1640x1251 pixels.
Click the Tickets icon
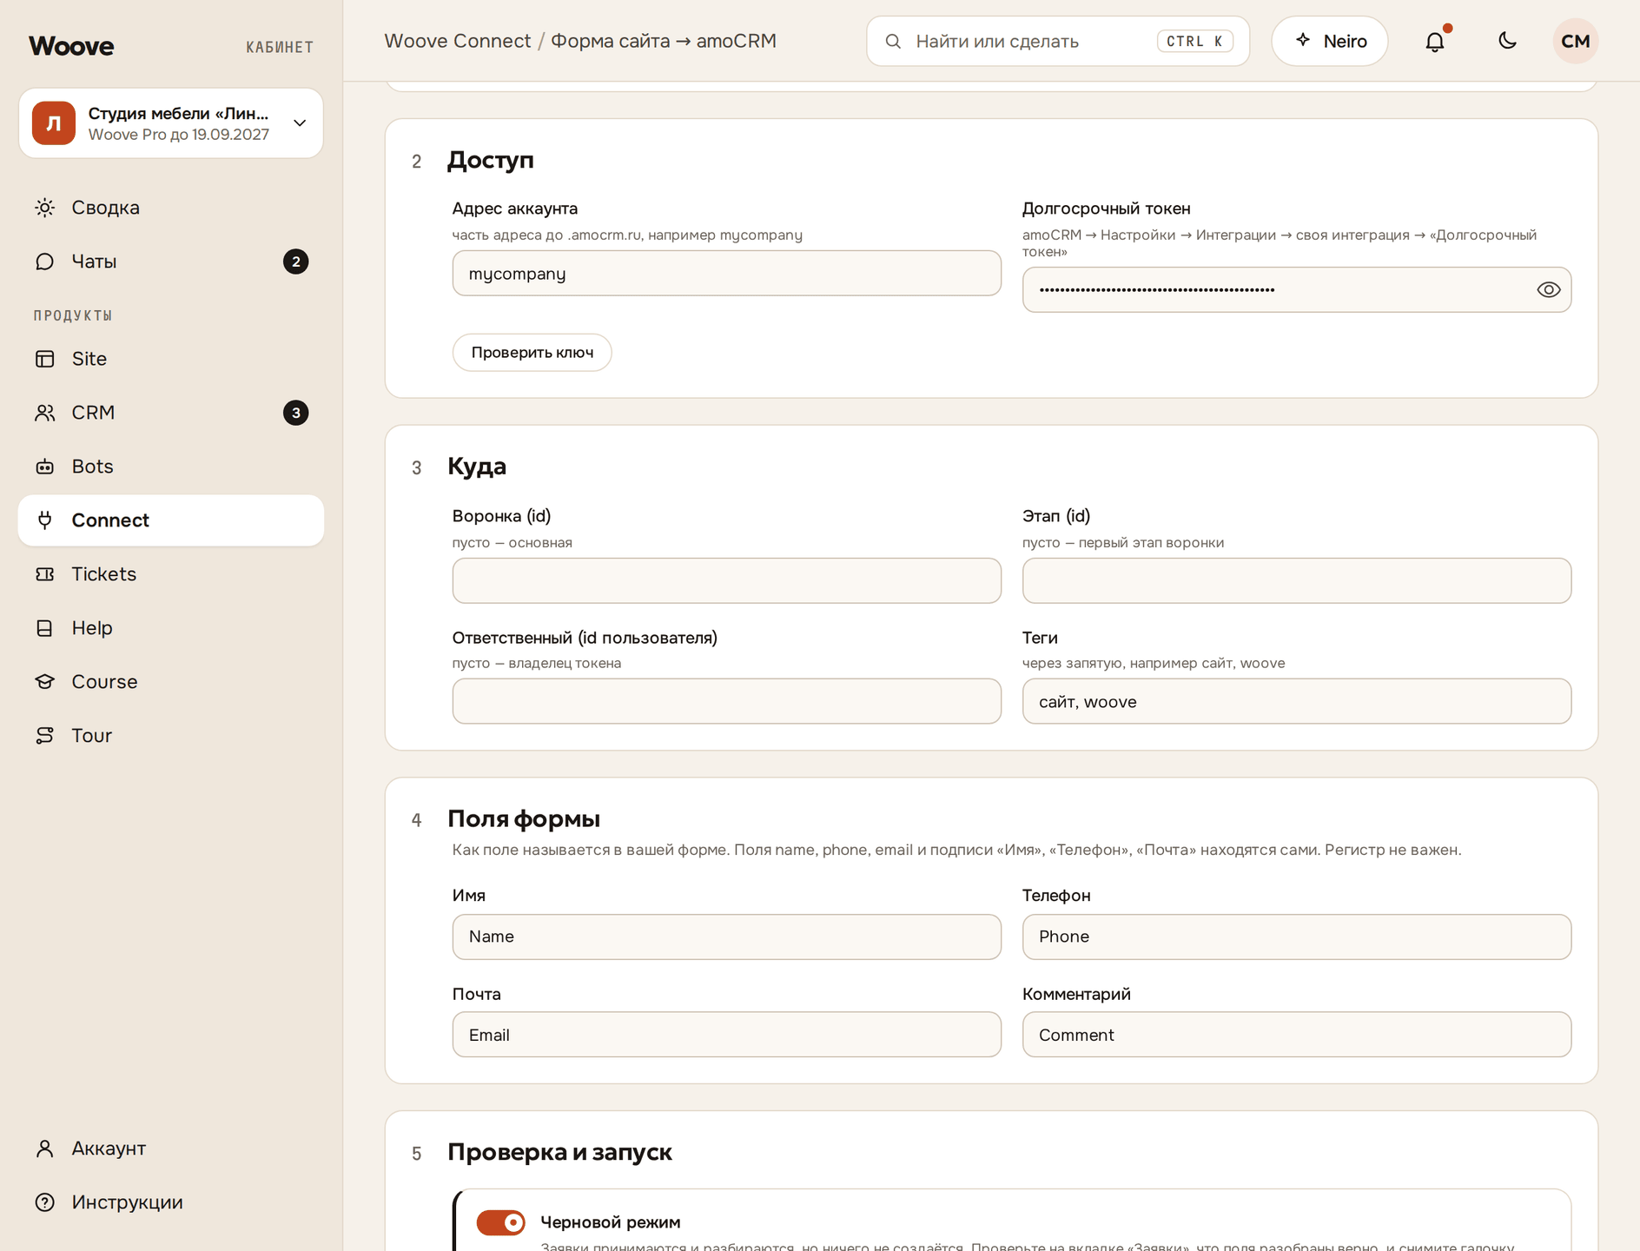pyautogui.click(x=45, y=574)
